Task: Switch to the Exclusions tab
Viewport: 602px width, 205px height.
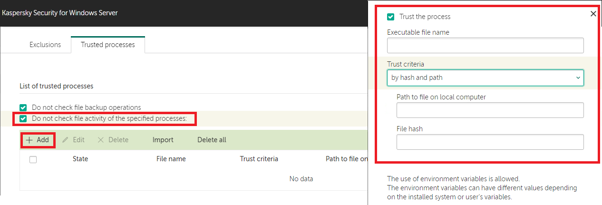Action: point(45,45)
